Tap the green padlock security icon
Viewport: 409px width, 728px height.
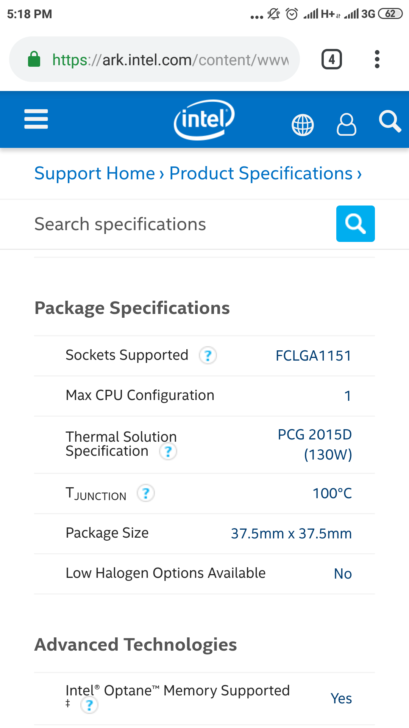pyautogui.click(x=34, y=60)
